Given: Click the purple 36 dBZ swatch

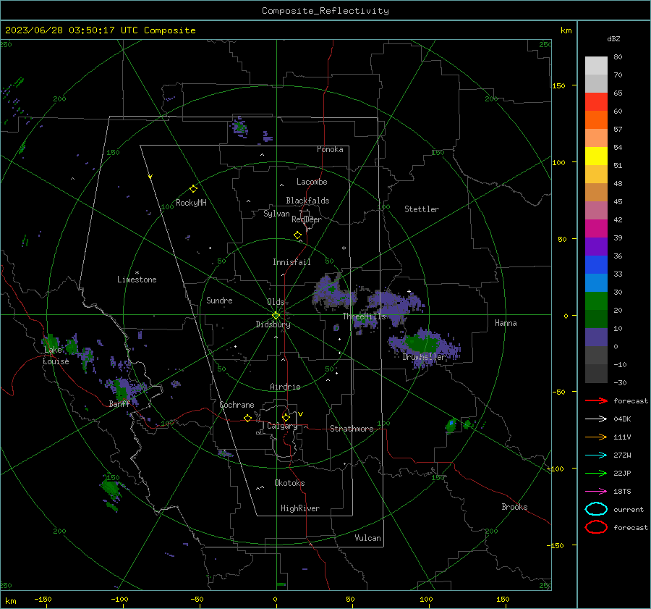Looking at the screenshot, I should [x=596, y=246].
